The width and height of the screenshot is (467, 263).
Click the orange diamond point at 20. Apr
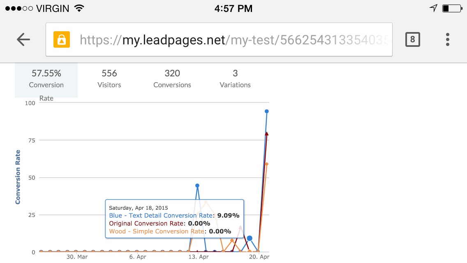(266, 164)
